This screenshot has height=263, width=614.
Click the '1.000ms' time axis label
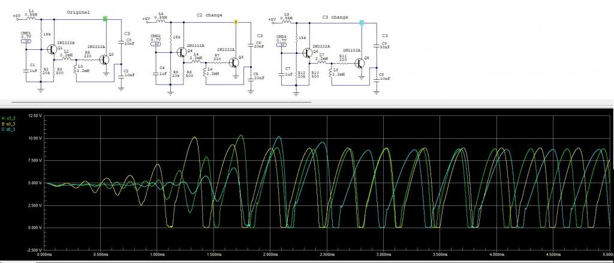[x=157, y=254]
